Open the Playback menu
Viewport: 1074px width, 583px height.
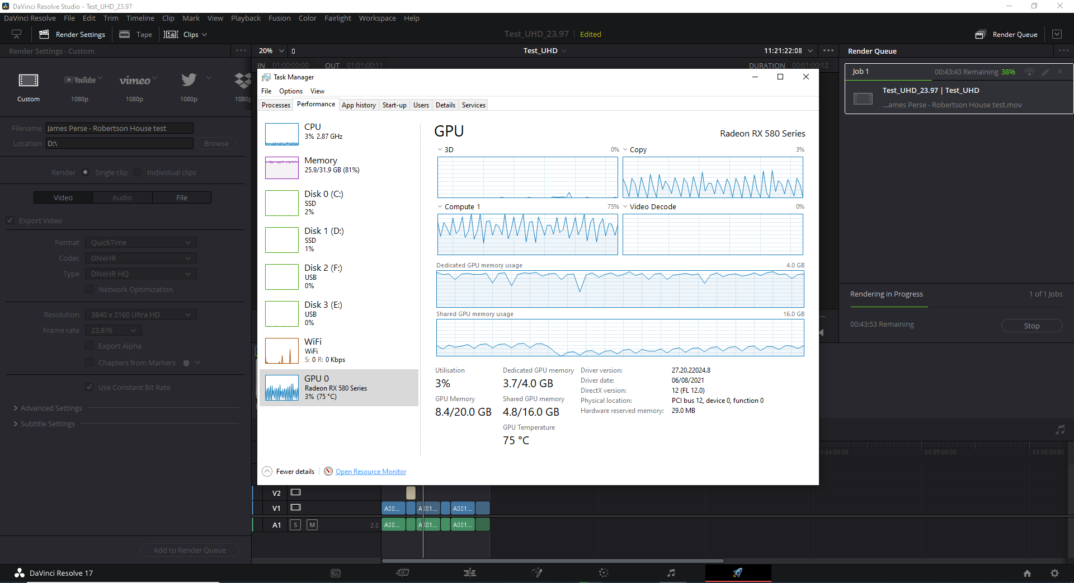tap(246, 18)
